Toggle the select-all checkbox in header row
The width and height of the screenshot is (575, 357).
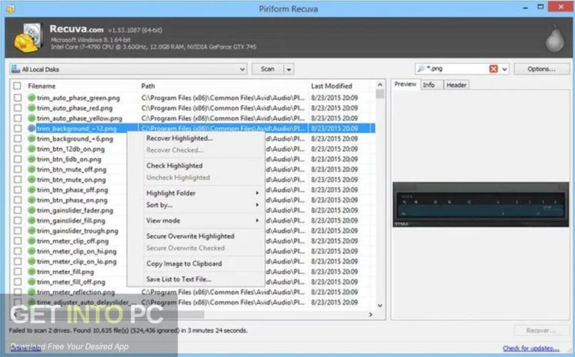pos(17,86)
